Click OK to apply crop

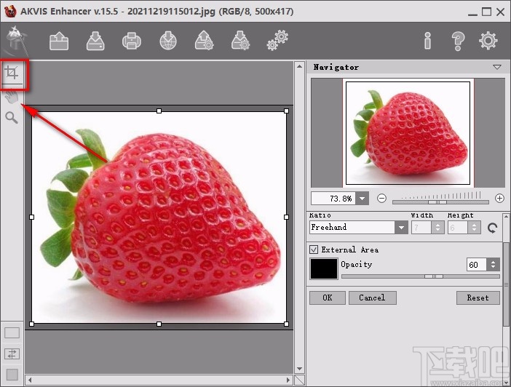[x=327, y=298]
